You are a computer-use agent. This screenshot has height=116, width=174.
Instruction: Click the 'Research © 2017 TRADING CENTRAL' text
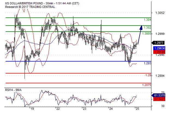30,7
